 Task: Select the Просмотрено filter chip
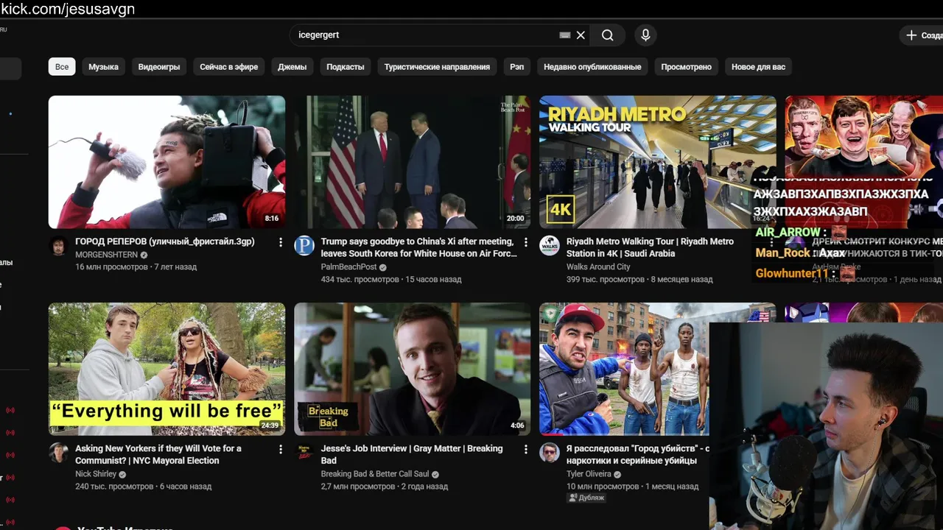click(686, 66)
